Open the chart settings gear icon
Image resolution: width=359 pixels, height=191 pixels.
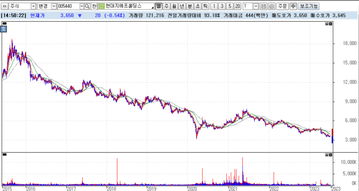[x=272, y=7]
